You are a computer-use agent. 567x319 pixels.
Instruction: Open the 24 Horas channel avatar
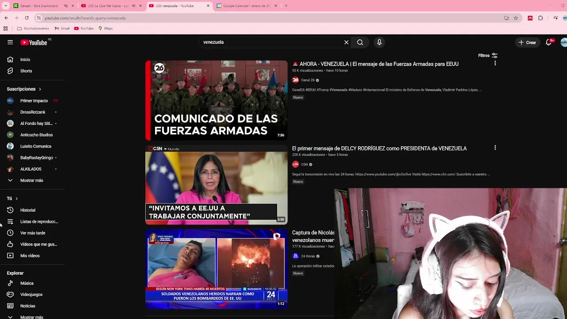[x=295, y=256]
